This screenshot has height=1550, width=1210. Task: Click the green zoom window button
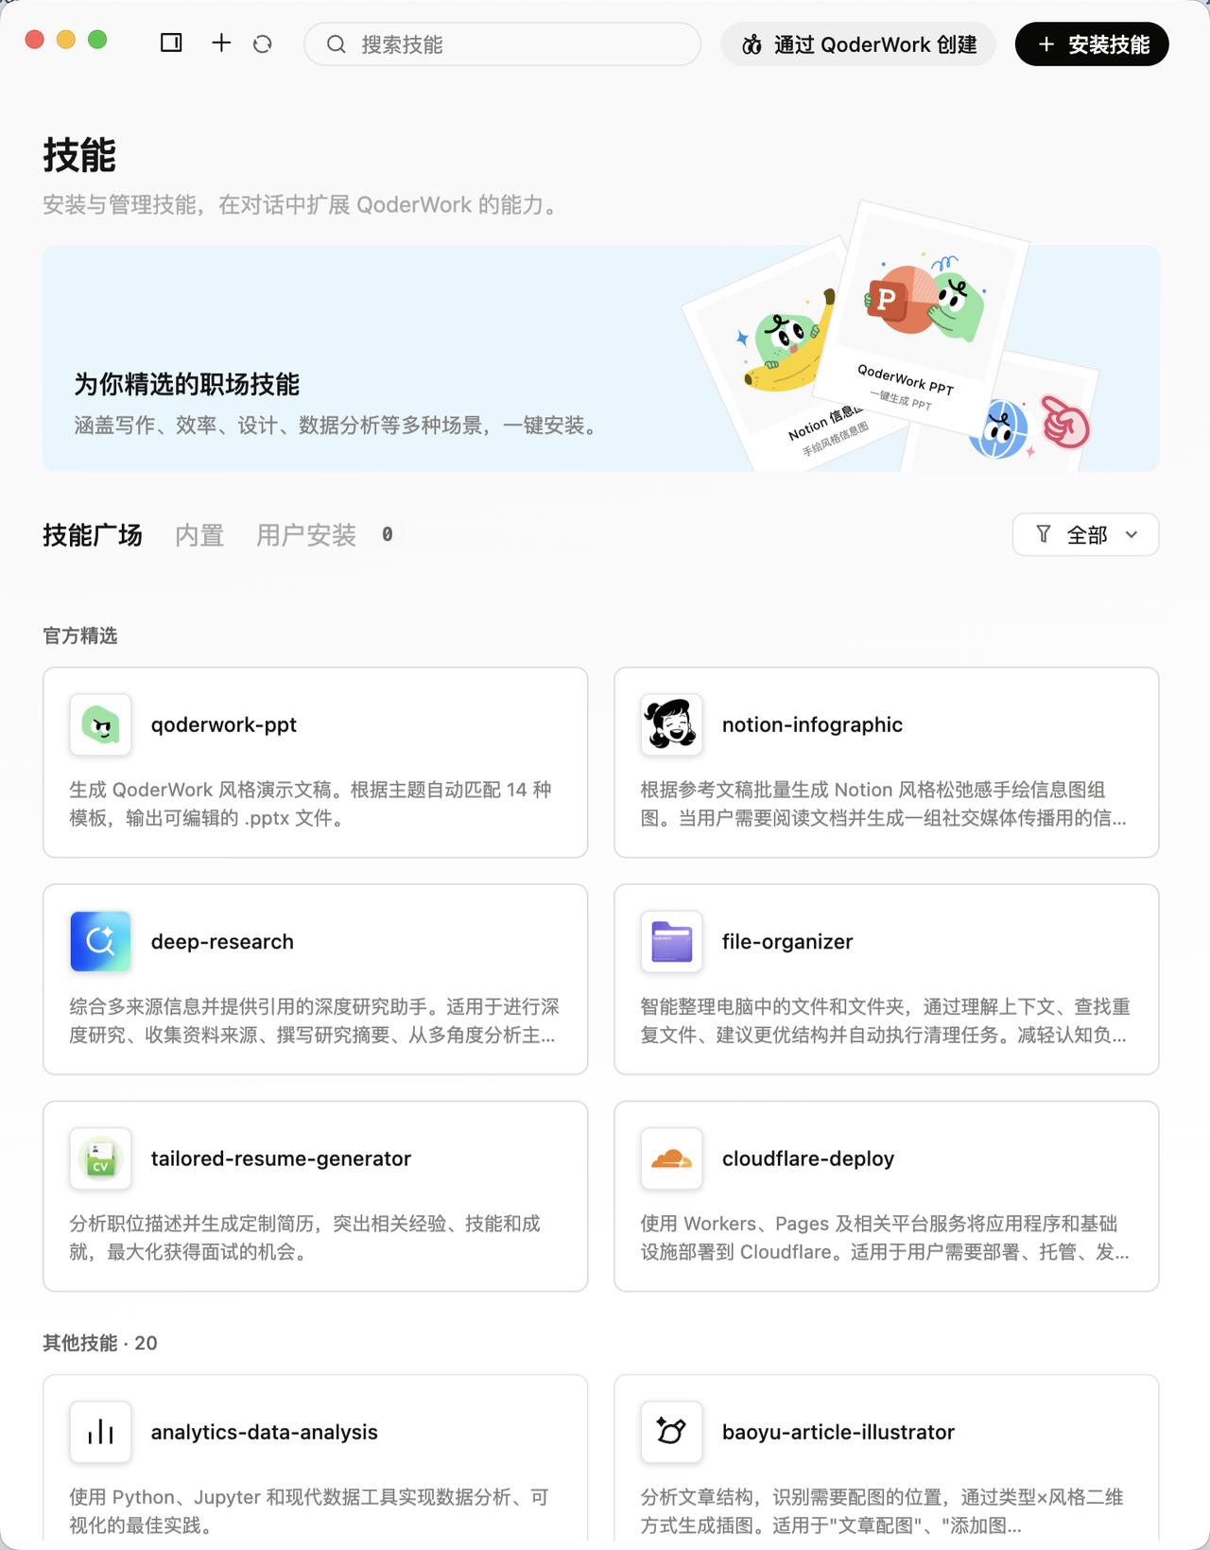(x=97, y=40)
